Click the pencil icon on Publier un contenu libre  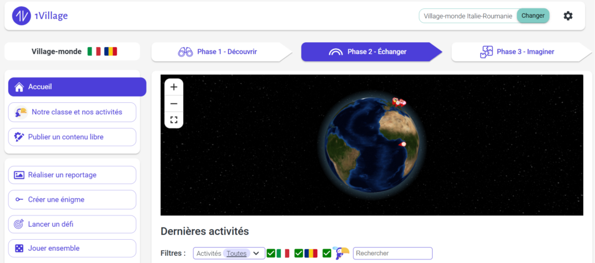pyautogui.click(x=19, y=137)
